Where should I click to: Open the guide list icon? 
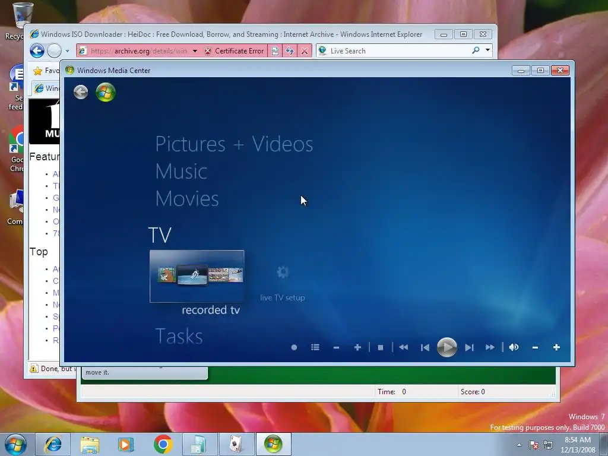[x=315, y=347]
